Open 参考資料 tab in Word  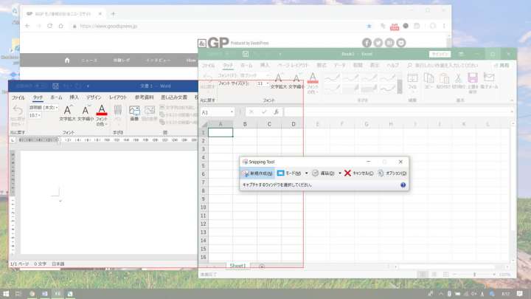145,97
